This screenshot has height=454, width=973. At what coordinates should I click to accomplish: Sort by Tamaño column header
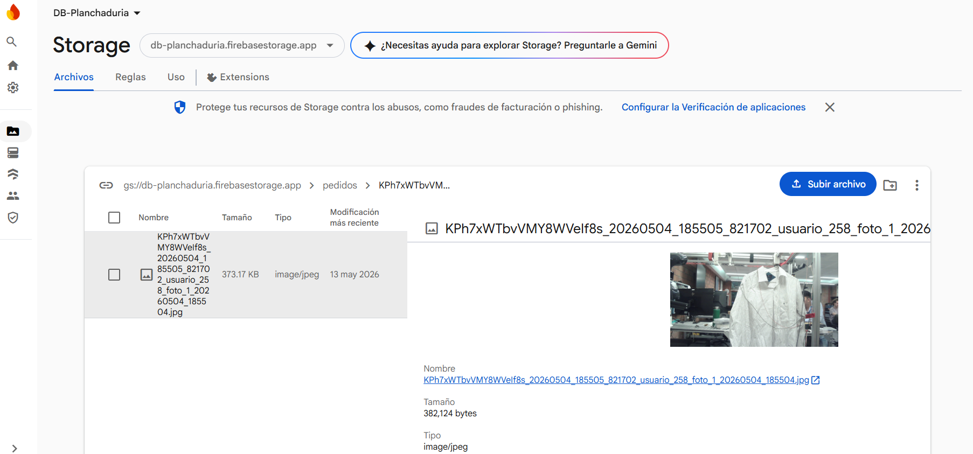(237, 218)
